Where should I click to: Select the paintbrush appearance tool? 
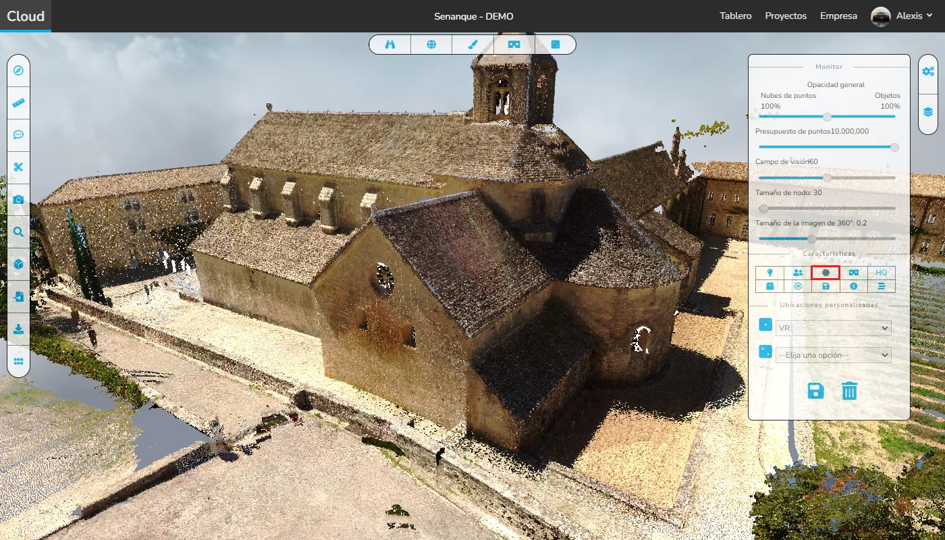[473, 45]
